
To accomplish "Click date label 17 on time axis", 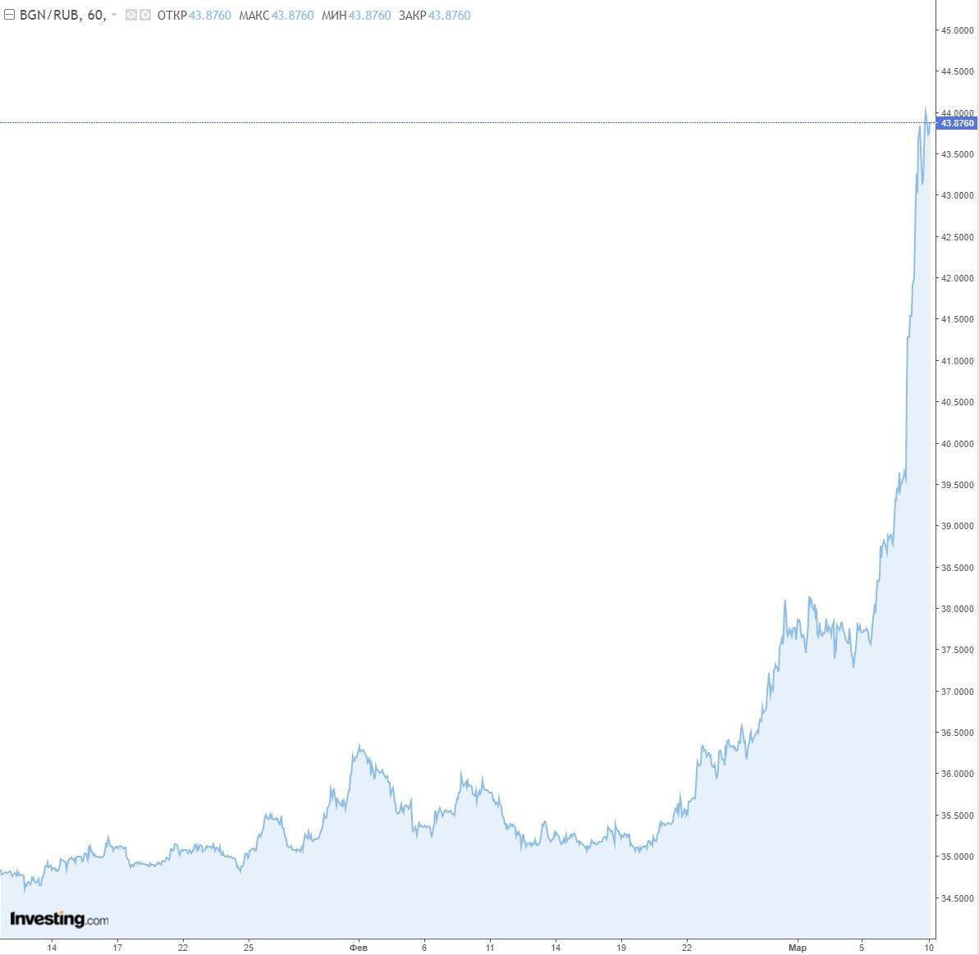I will 117,948.
